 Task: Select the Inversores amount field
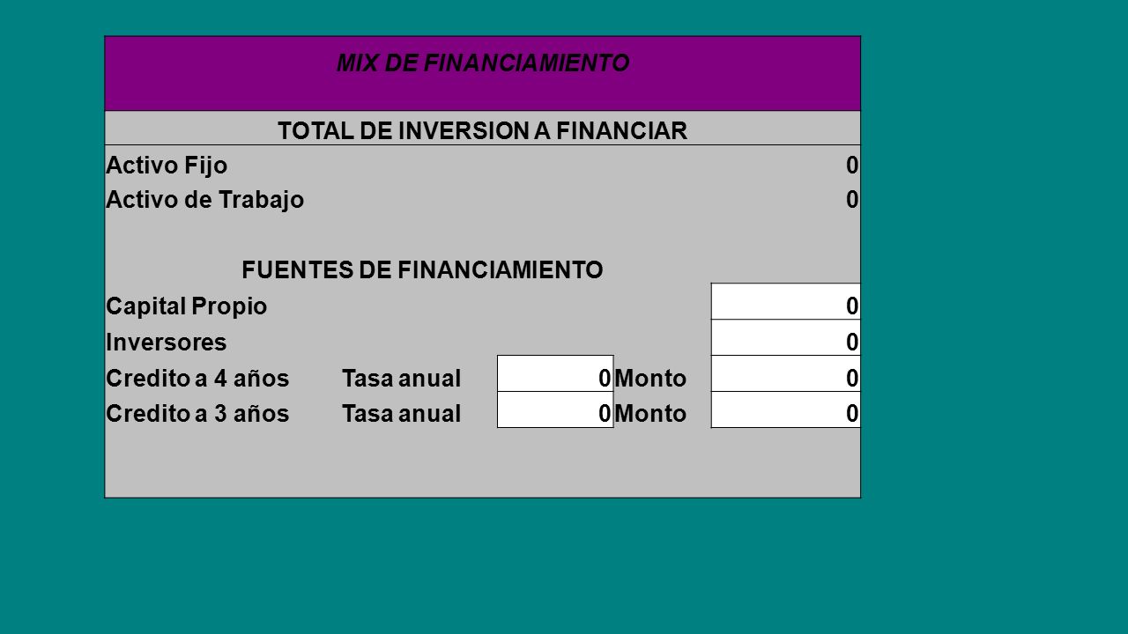785,337
